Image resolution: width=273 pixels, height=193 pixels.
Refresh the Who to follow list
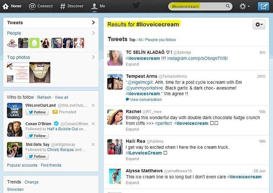[x=44, y=97]
